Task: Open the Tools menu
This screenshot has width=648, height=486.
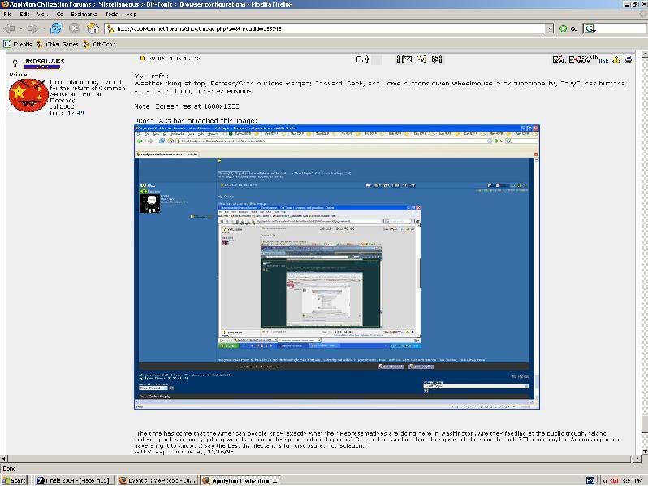Action: tap(111, 15)
